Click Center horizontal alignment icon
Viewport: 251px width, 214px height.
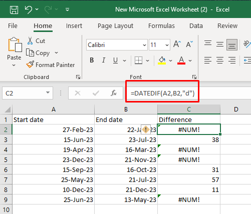(x=220, y=60)
